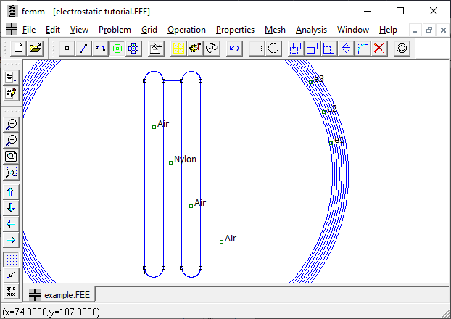
Task: Select the operate on line segments tool
Action: (83, 49)
